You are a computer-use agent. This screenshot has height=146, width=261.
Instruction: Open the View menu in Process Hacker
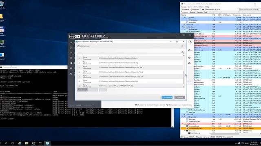point(190,7)
